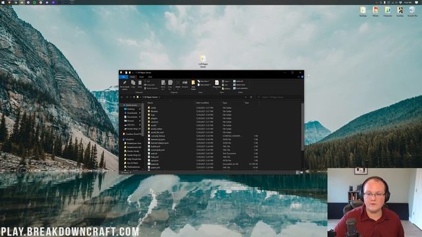Switch to the Share ribbon tab
The image size is (422, 237).
click(x=141, y=77)
